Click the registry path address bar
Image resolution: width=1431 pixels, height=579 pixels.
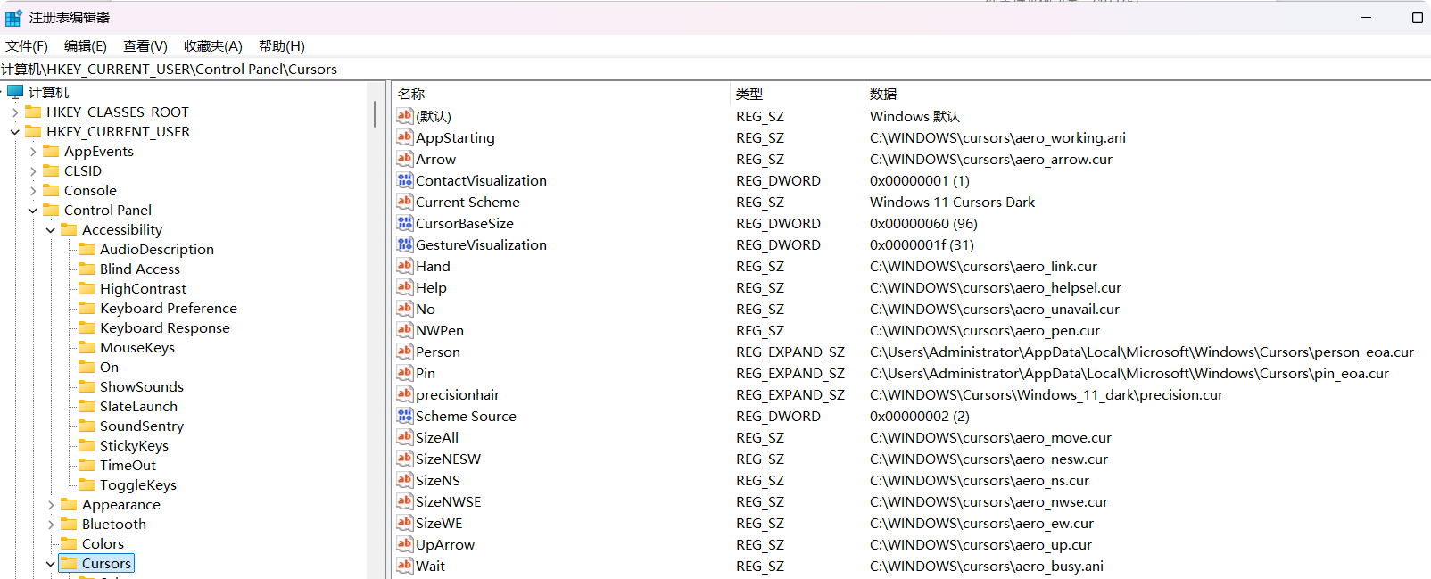[715, 70]
